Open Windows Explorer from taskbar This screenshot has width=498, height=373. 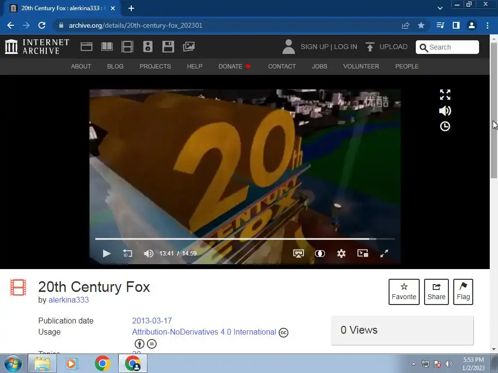pyautogui.click(x=42, y=363)
